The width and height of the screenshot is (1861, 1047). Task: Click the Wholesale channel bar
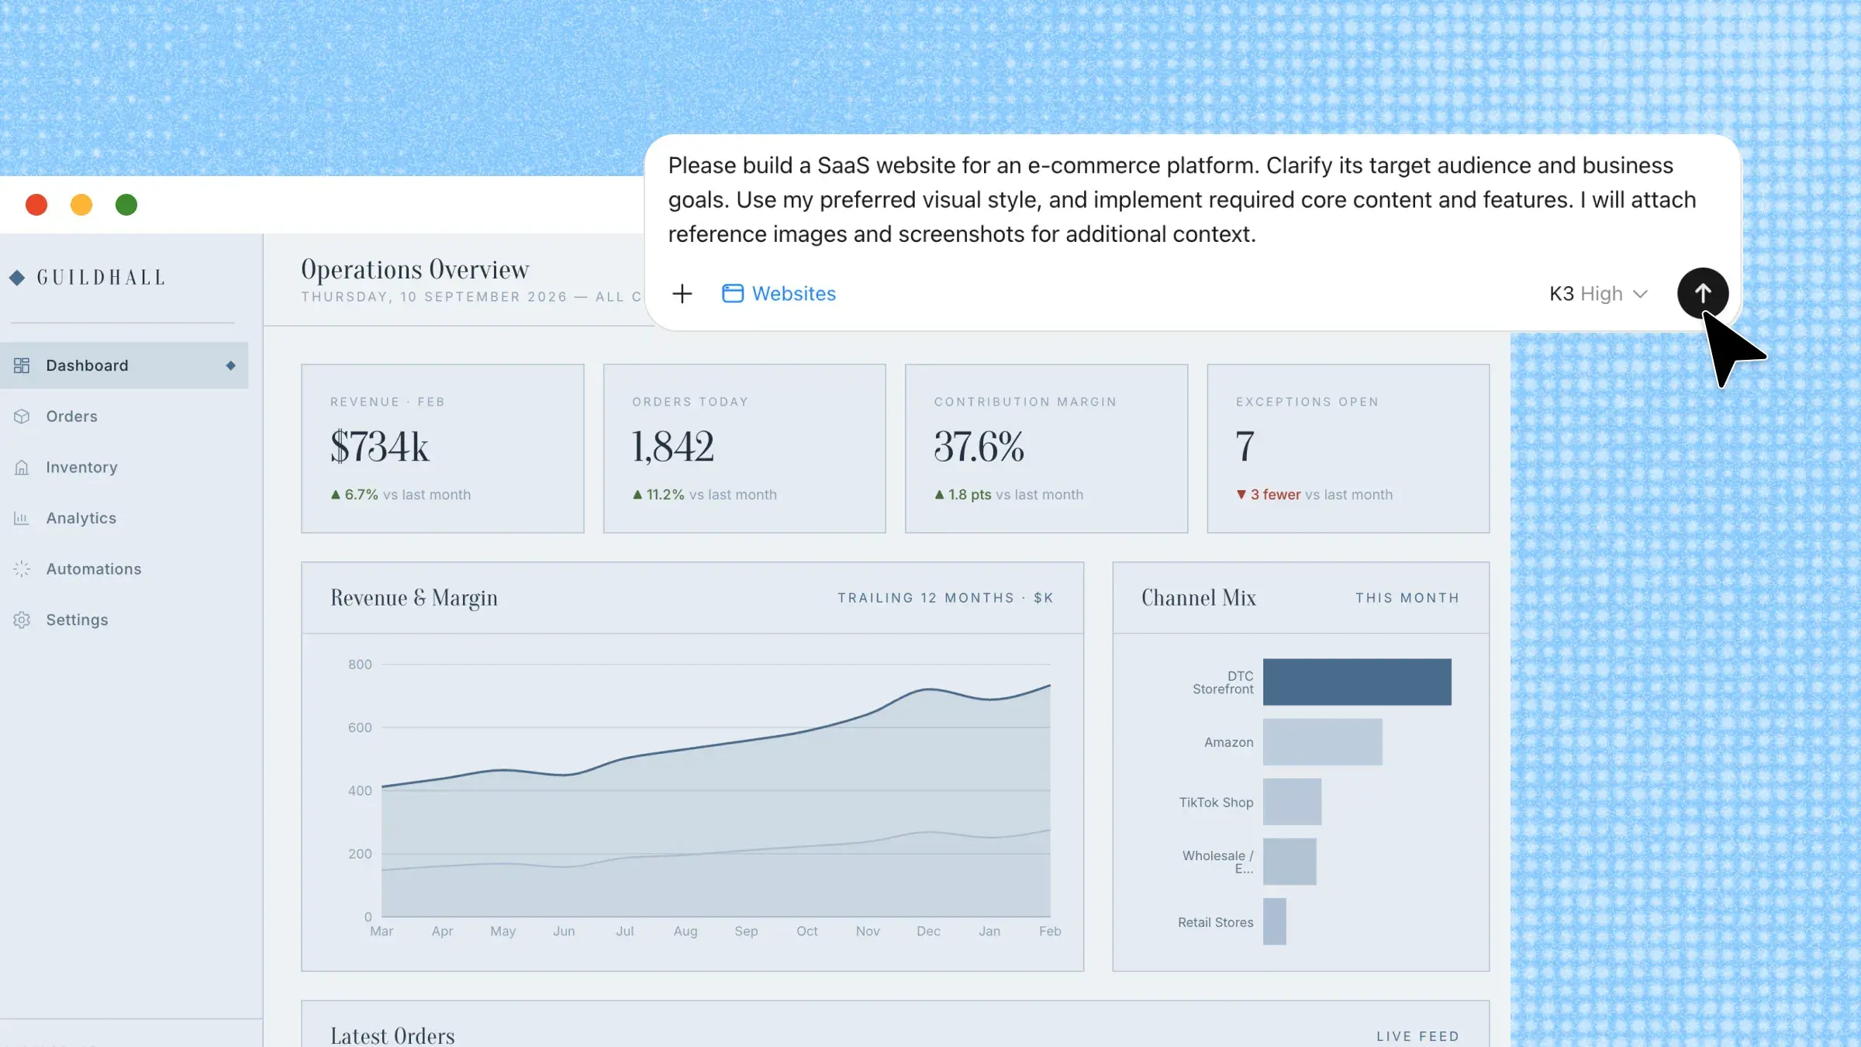pos(1290,862)
